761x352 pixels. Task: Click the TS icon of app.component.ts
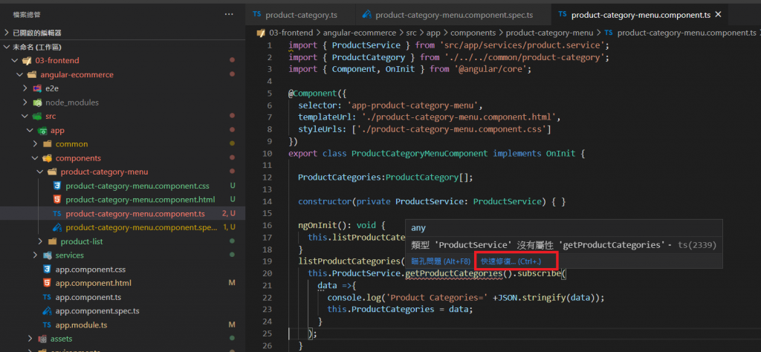click(47, 297)
